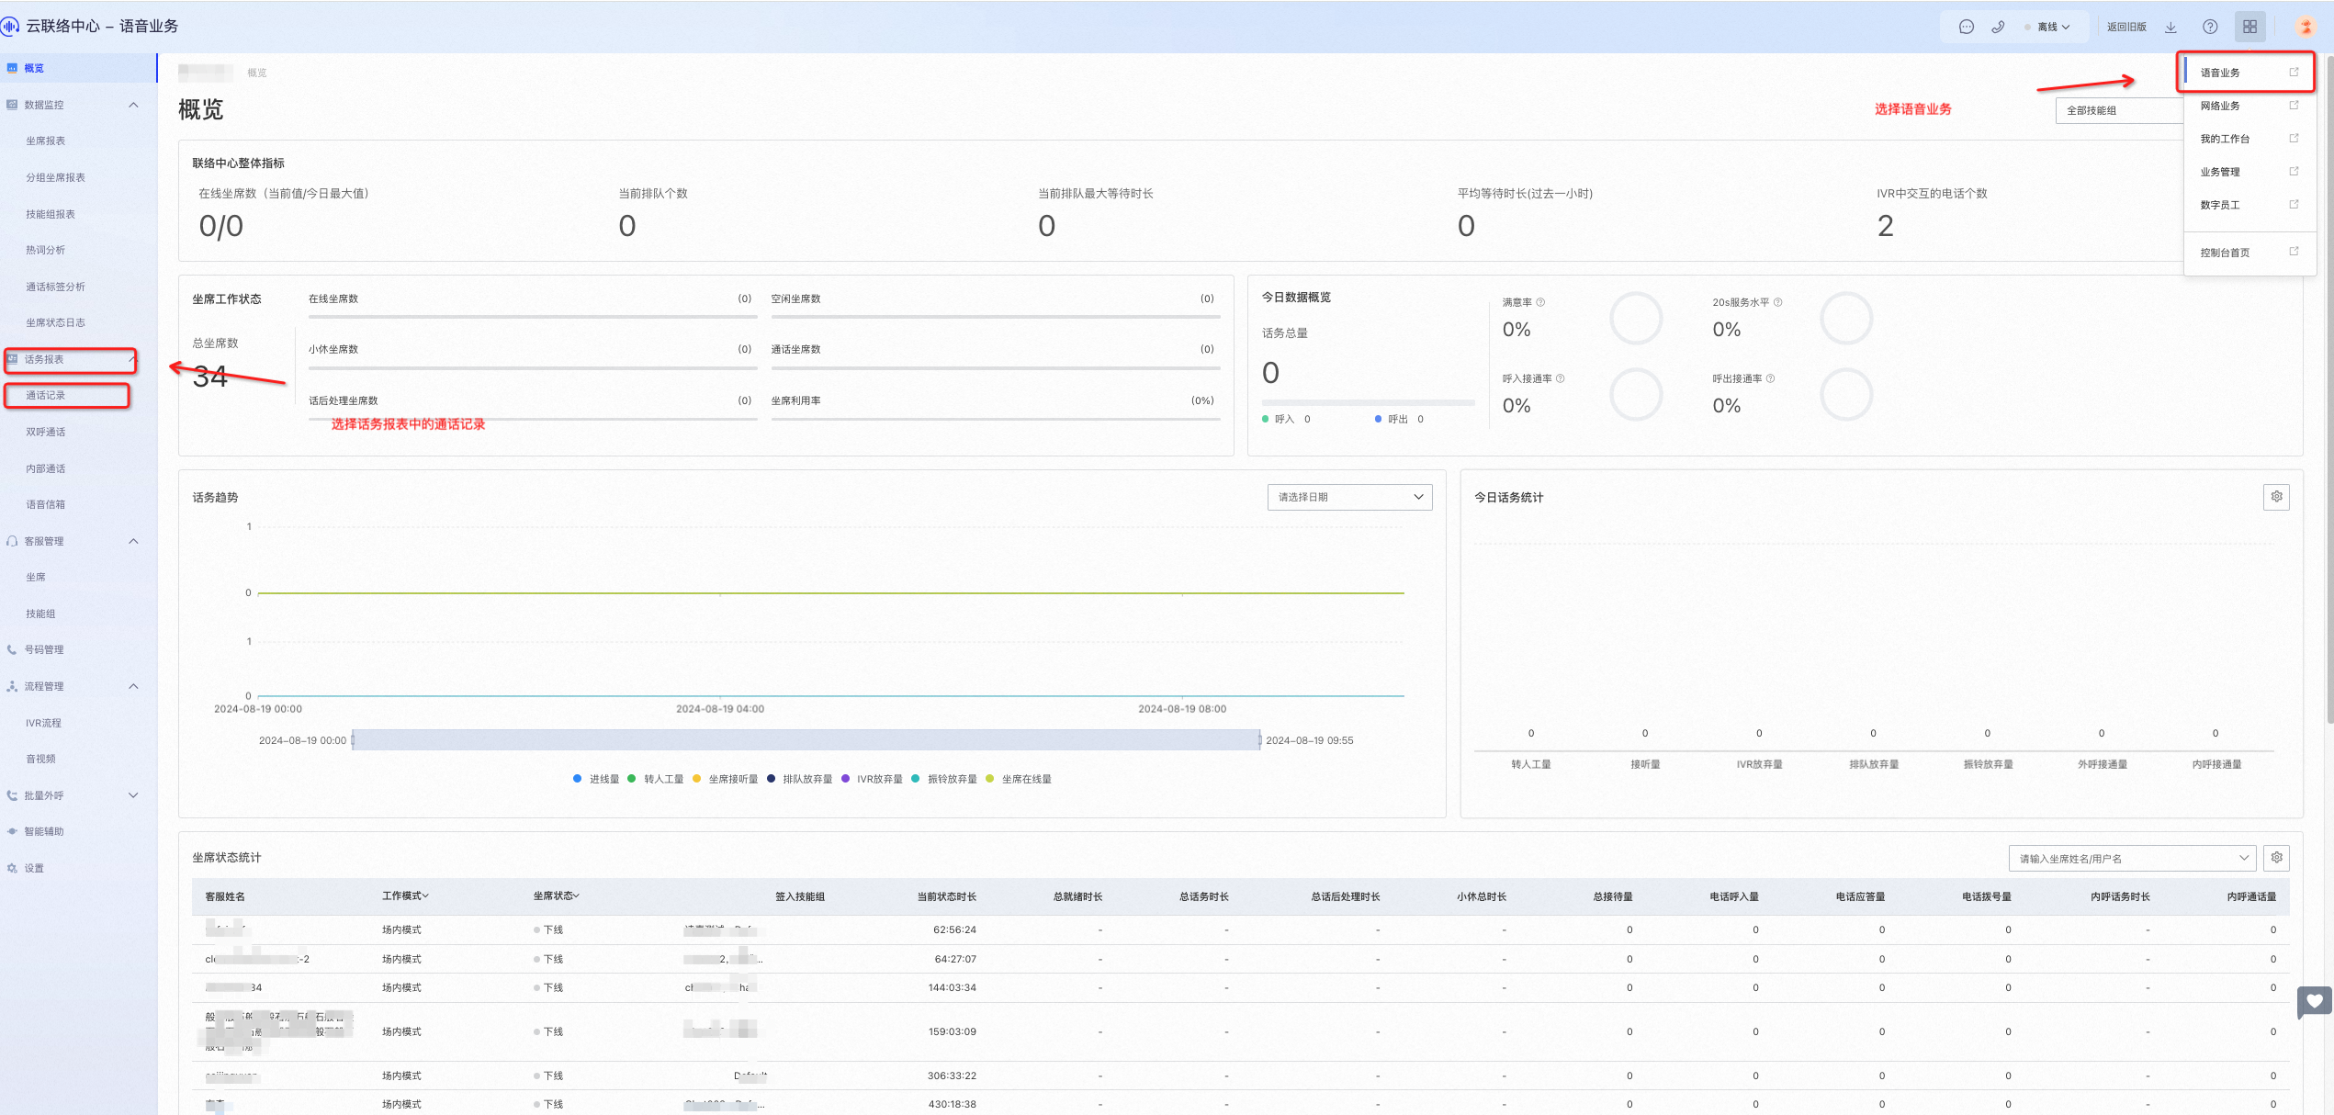This screenshot has height=1115, width=2334.
Task: Toggle 呼出 legend in 话务总量
Action: click(1399, 419)
